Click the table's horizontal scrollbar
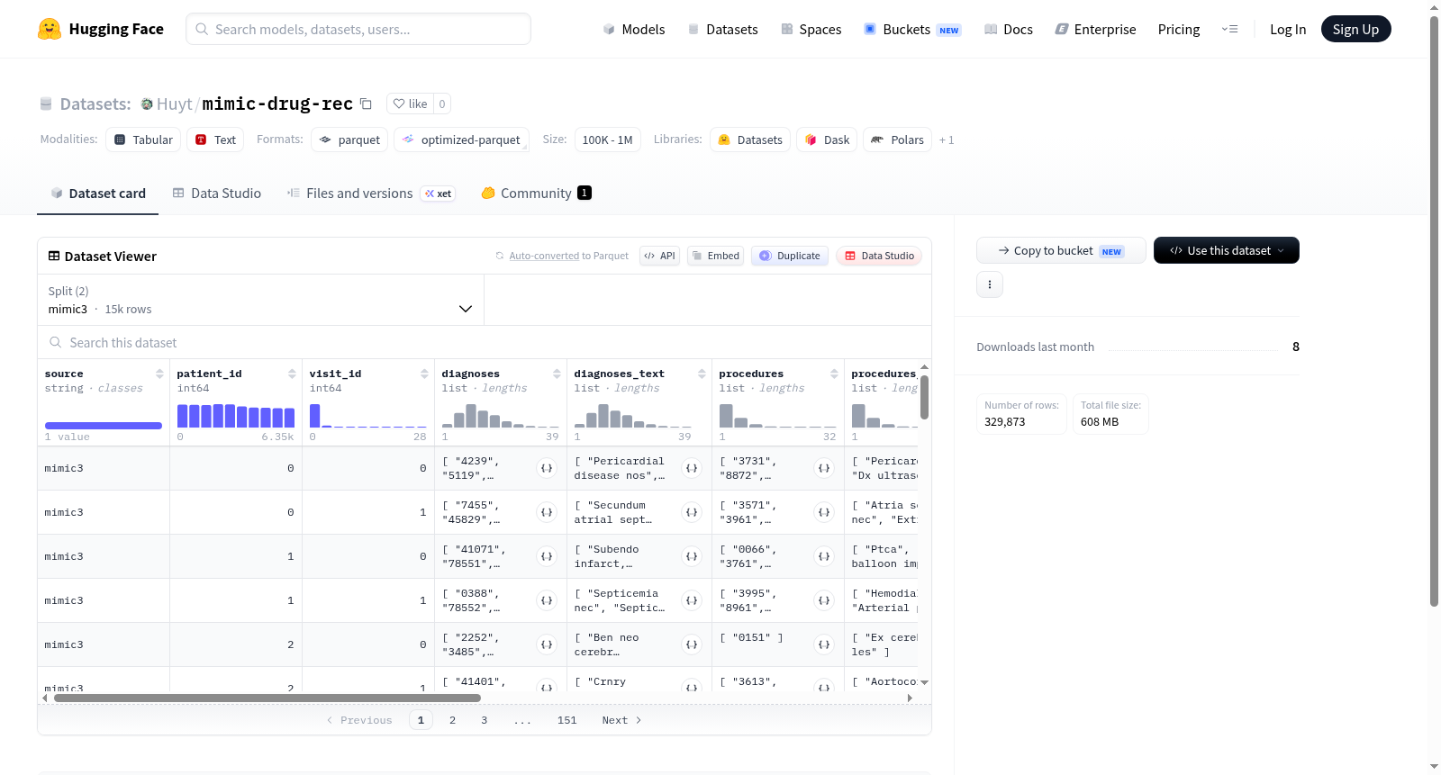This screenshot has height=775, width=1441. (267, 698)
